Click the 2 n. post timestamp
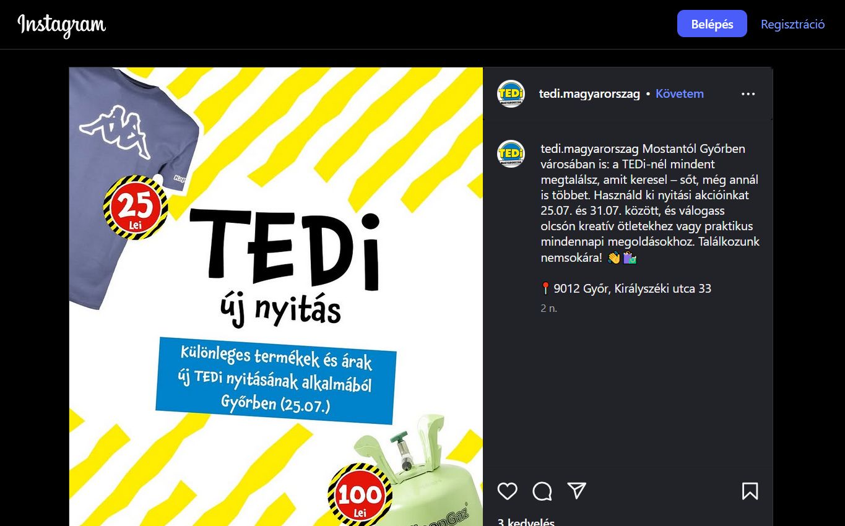This screenshot has height=526, width=845. pyautogui.click(x=549, y=308)
